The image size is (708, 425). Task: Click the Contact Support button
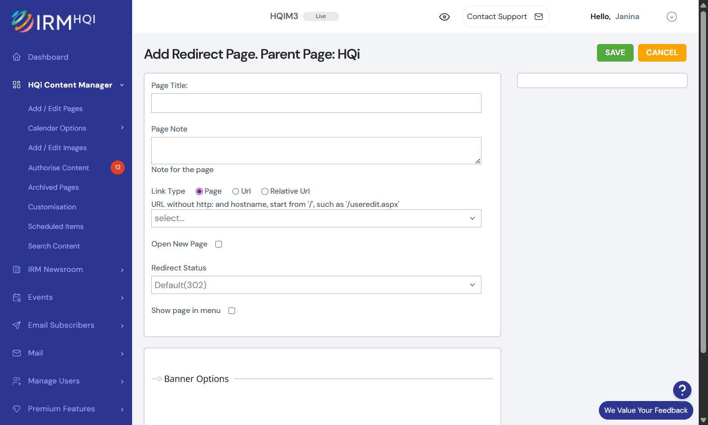pyautogui.click(x=505, y=17)
